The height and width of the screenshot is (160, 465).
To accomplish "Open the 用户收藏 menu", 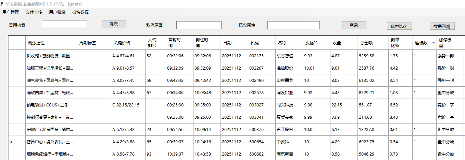I will 57,12.
